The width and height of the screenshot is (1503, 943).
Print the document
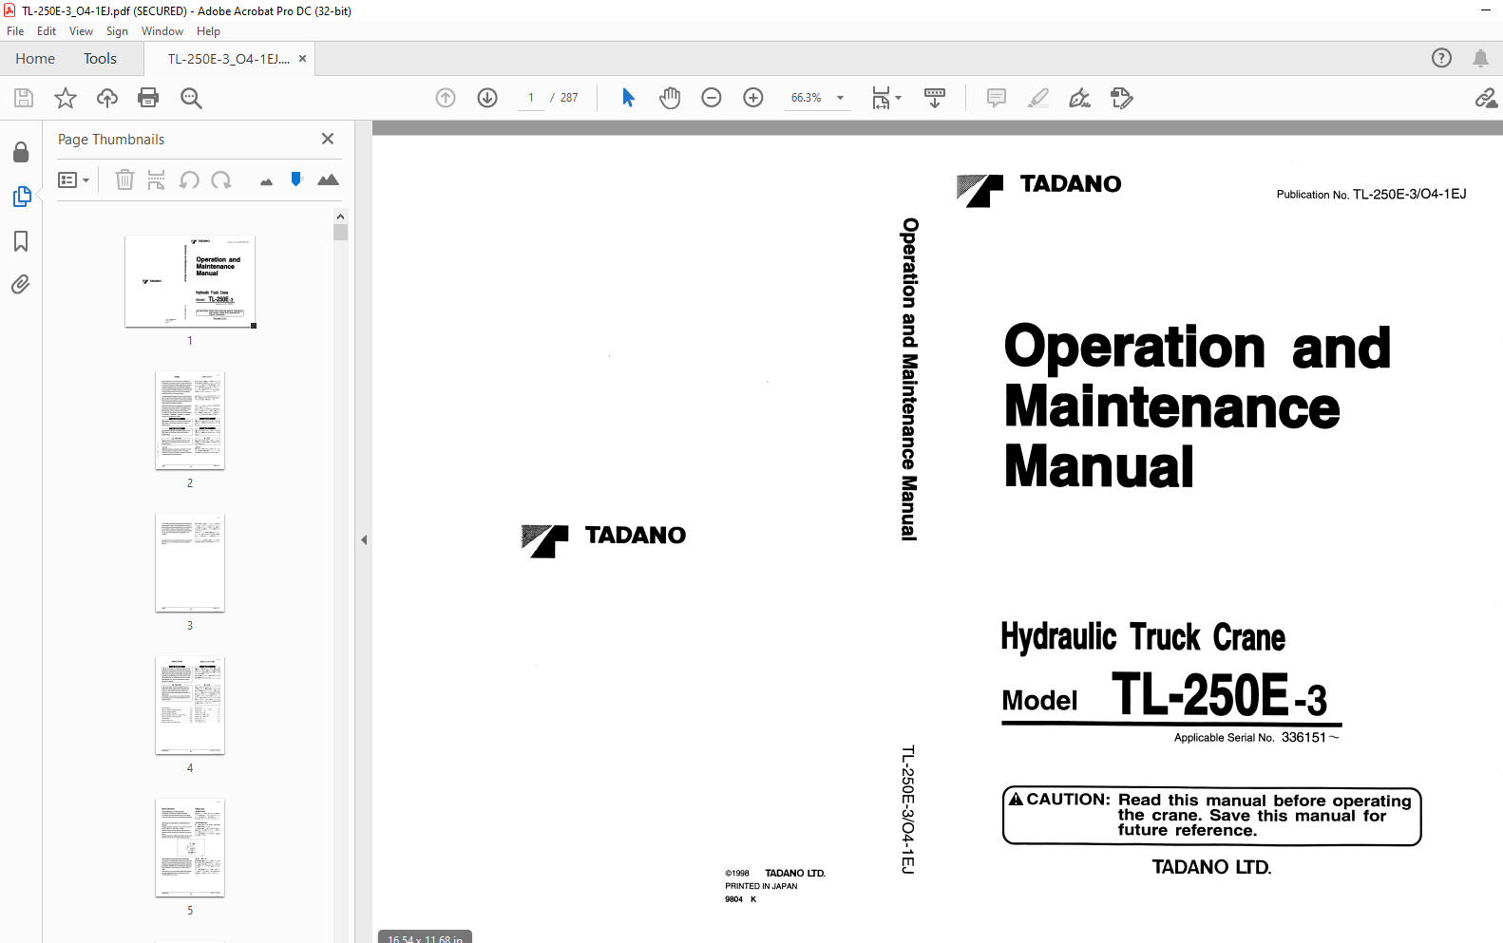[x=148, y=98]
